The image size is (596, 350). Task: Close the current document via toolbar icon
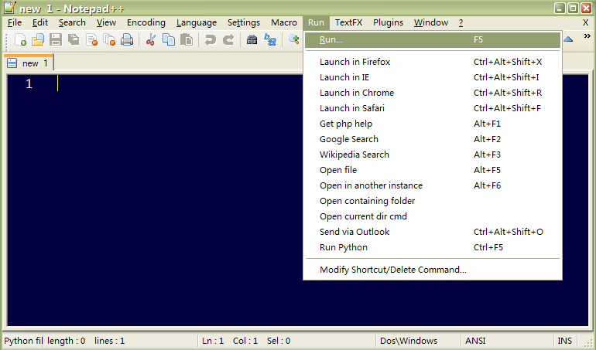pyautogui.click(x=91, y=39)
